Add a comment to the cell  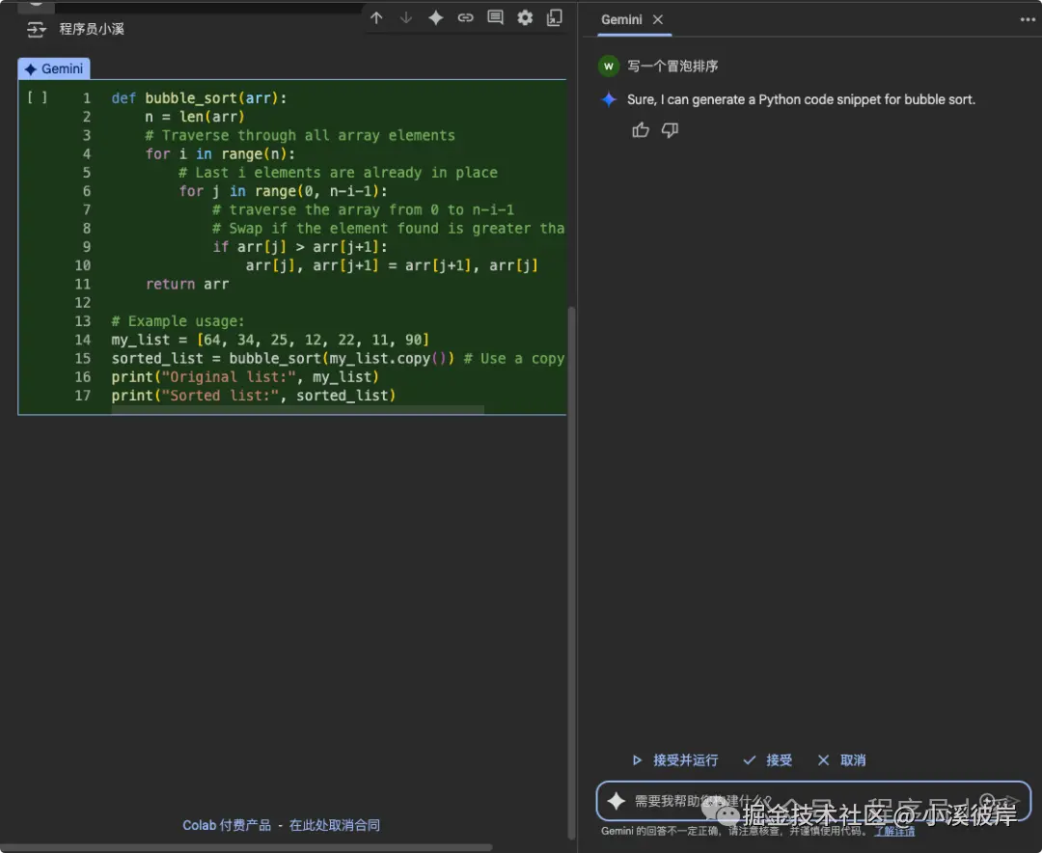(x=495, y=17)
